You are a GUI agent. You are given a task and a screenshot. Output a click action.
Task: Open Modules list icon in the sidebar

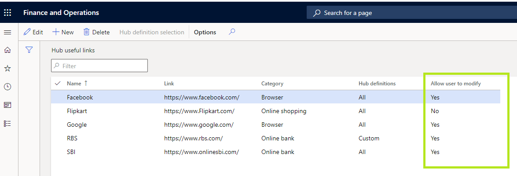click(x=7, y=124)
